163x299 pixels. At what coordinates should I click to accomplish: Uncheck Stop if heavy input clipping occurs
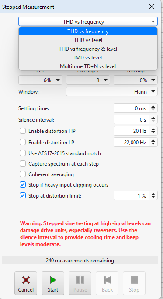click(23, 185)
